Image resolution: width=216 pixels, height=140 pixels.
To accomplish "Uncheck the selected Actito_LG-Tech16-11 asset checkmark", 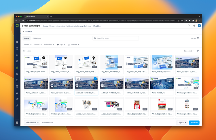I will 95,79.
